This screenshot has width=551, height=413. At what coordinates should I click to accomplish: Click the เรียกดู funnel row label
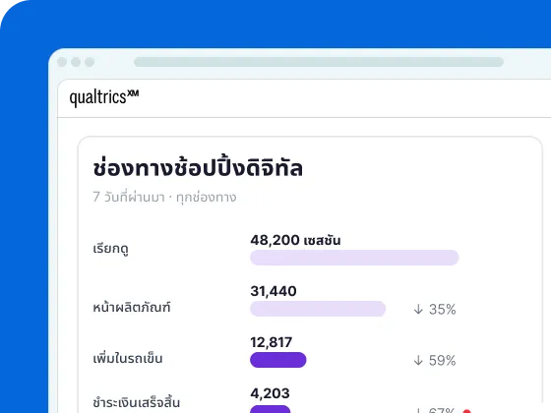point(110,249)
